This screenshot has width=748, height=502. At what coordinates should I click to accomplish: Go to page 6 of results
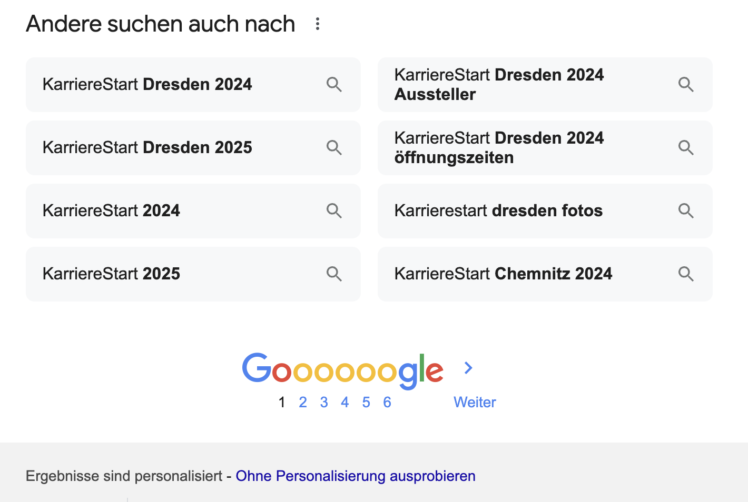click(387, 402)
